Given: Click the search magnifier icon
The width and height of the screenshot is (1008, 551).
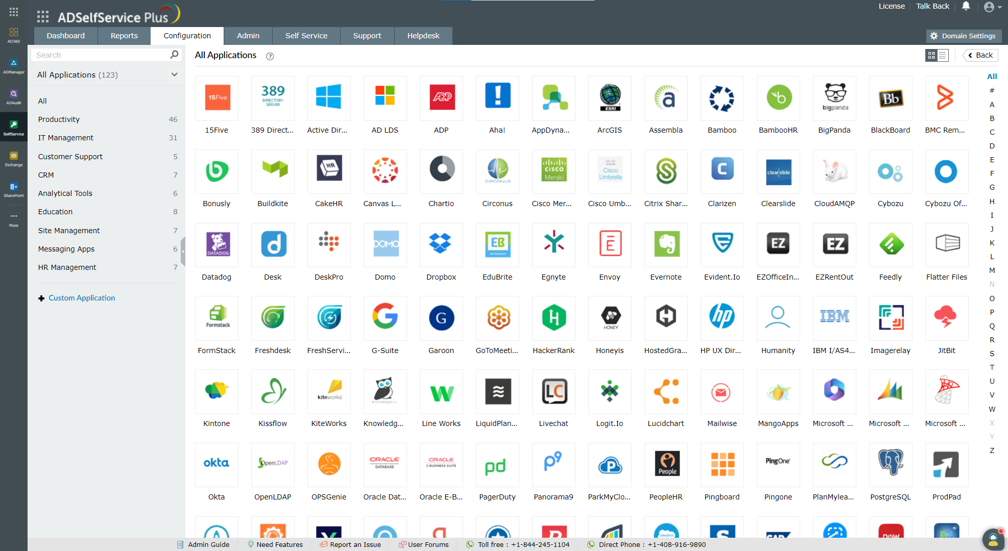Looking at the screenshot, I should click(x=174, y=55).
